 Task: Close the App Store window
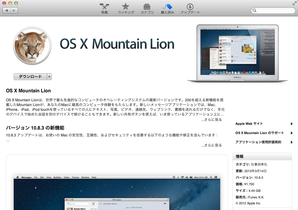[4, 3]
